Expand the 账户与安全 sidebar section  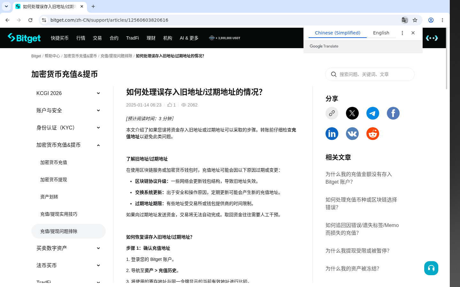(68, 110)
